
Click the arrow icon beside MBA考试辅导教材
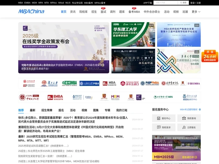pyautogui.click(x=200, y=109)
